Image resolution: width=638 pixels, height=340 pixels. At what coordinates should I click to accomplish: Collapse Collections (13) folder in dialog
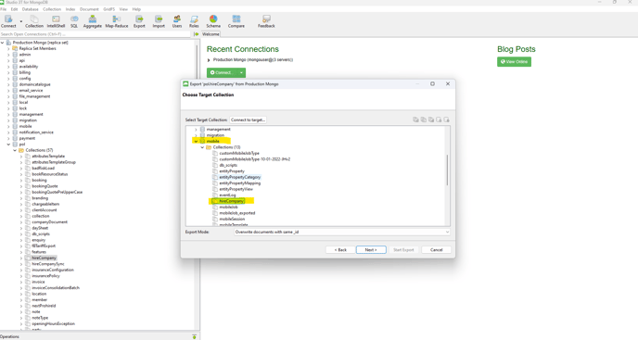[x=202, y=147]
